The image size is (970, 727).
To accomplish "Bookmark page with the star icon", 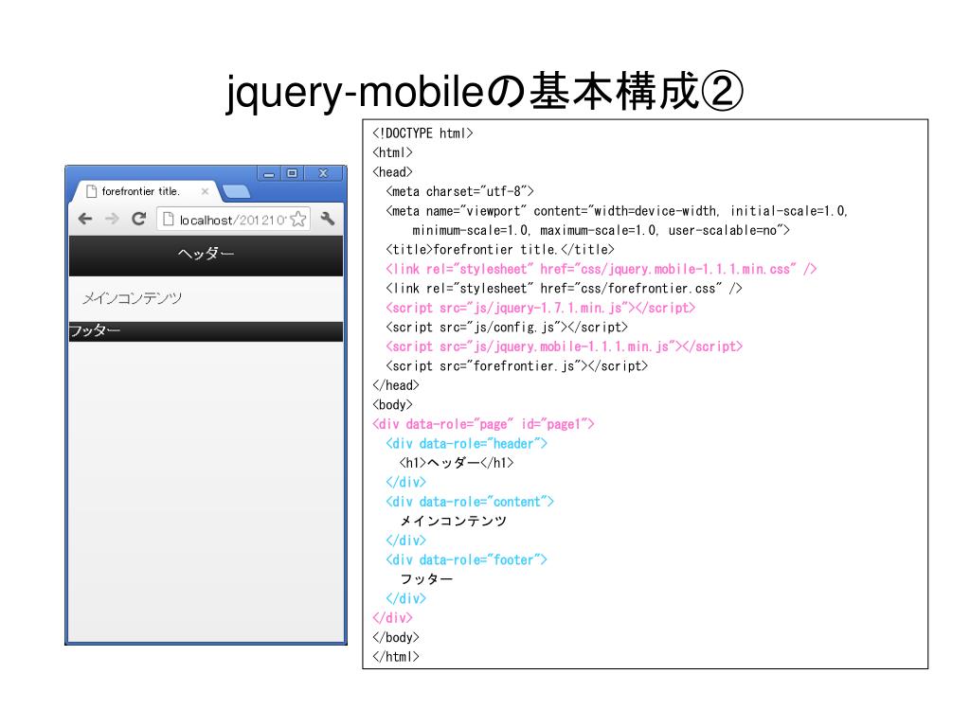I will click(x=298, y=219).
